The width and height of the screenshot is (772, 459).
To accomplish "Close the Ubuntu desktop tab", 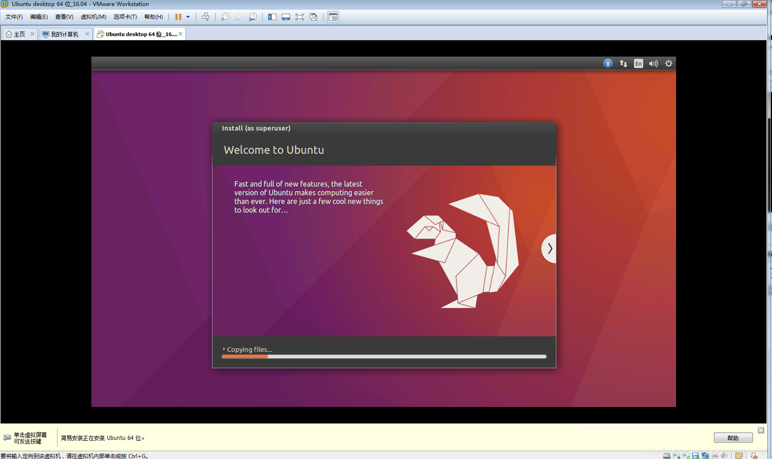I will pyautogui.click(x=180, y=34).
